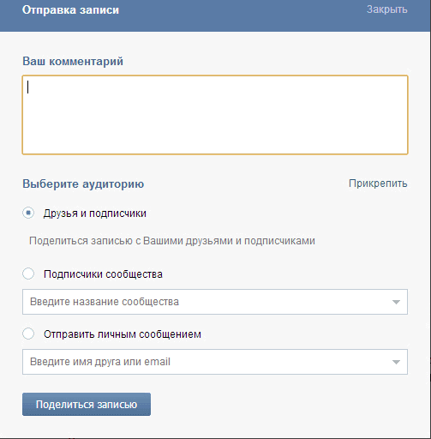The image size is (431, 439).
Task: Click the Отправка записи dialog title
Action: (70, 10)
